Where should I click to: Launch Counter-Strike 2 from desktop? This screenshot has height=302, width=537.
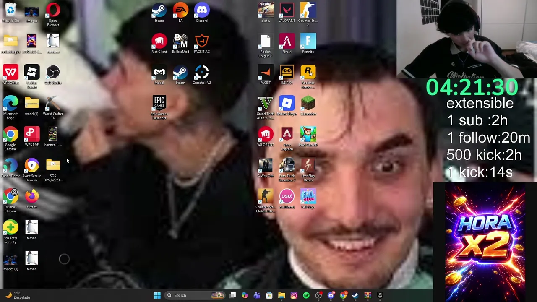pyautogui.click(x=308, y=15)
